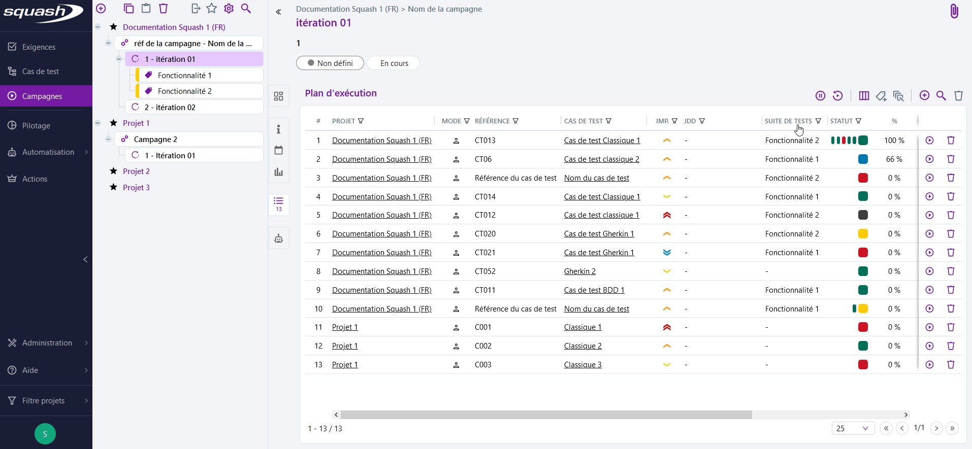Click the search icon in execution plan toolbar
Screen dimensions: 972x449
[x=941, y=95]
